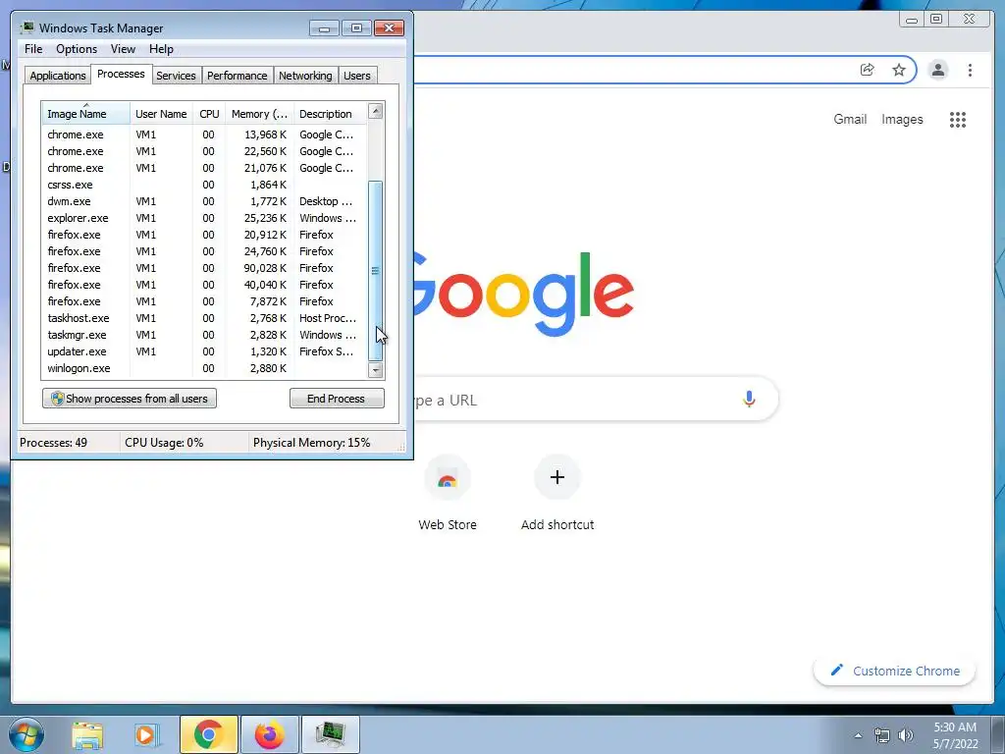Open the Images link in Chrome
This screenshot has height=754, width=1005.
(902, 119)
